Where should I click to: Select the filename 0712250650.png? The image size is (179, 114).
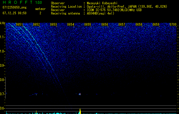point(15,7)
